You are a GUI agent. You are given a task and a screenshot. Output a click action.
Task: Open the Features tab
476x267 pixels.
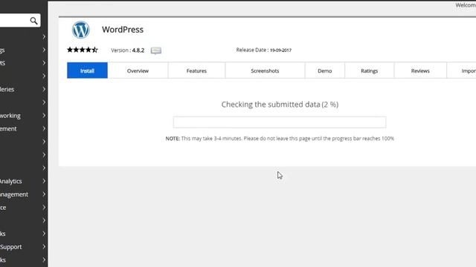click(x=196, y=70)
